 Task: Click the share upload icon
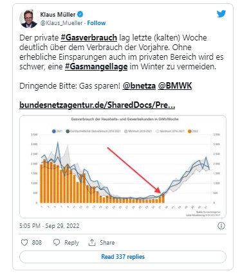[x=92, y=243]
